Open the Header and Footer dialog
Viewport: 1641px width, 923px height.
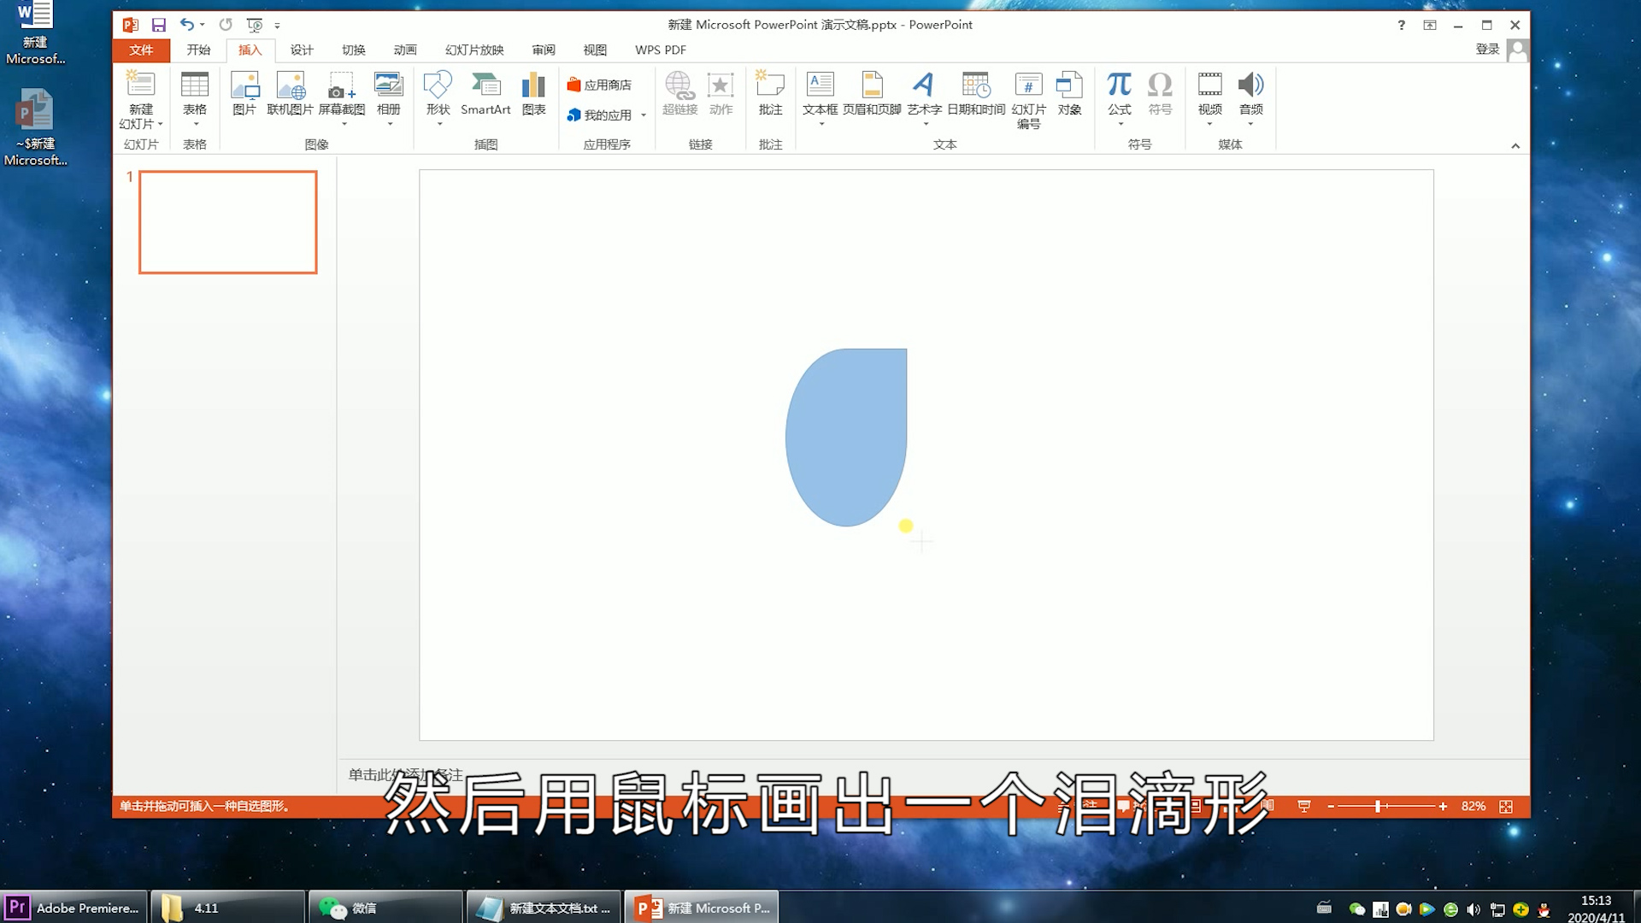point(872,94)
